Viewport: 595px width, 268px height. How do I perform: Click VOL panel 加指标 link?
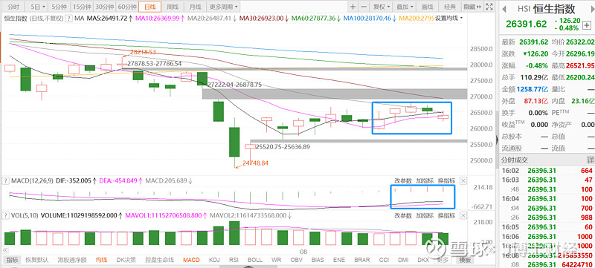[x=425, y=216]
